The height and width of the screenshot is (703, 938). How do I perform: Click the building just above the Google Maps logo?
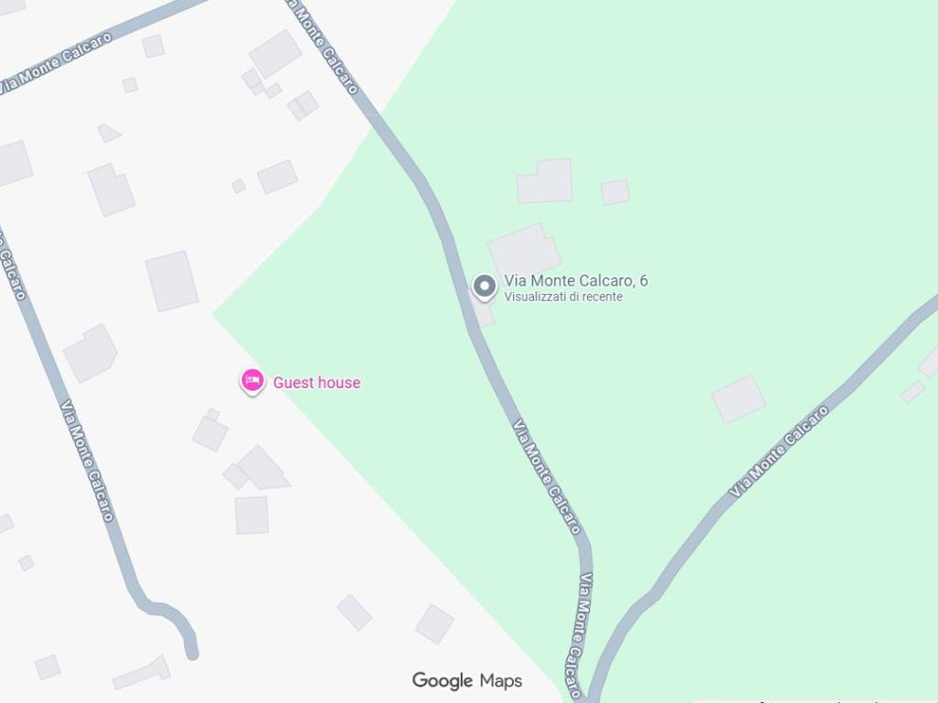434,624
